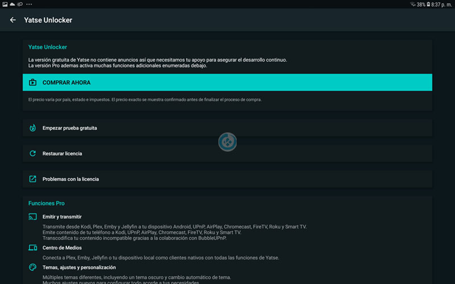Click the media center devices icon
The height and width of the screenshot is (284, 455).
(x=32, y=248)
